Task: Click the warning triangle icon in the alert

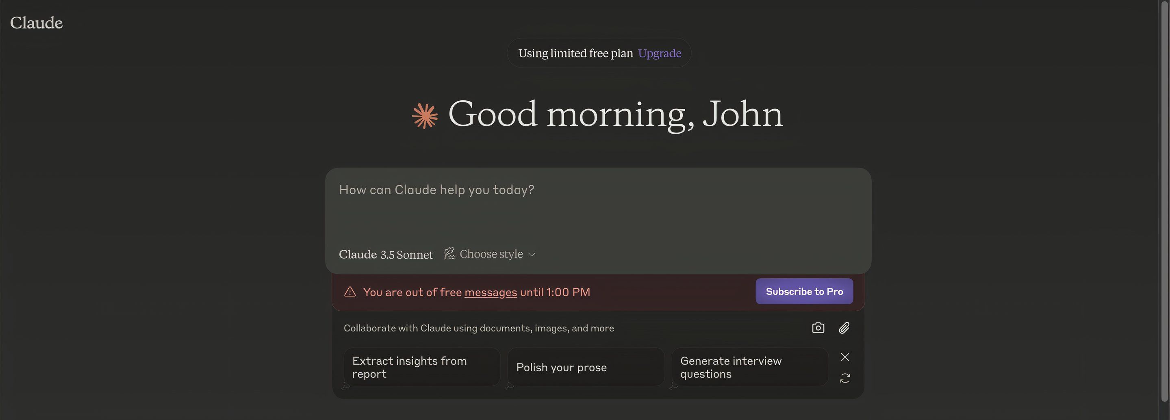Action: [350, 292]
